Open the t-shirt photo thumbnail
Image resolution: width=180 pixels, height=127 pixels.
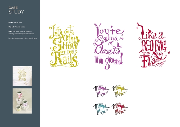pyautogui.click(x=22, y=76)
